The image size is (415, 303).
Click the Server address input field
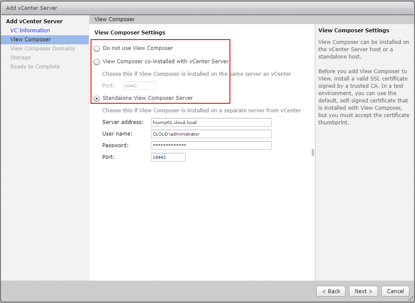tap(211, 122)
